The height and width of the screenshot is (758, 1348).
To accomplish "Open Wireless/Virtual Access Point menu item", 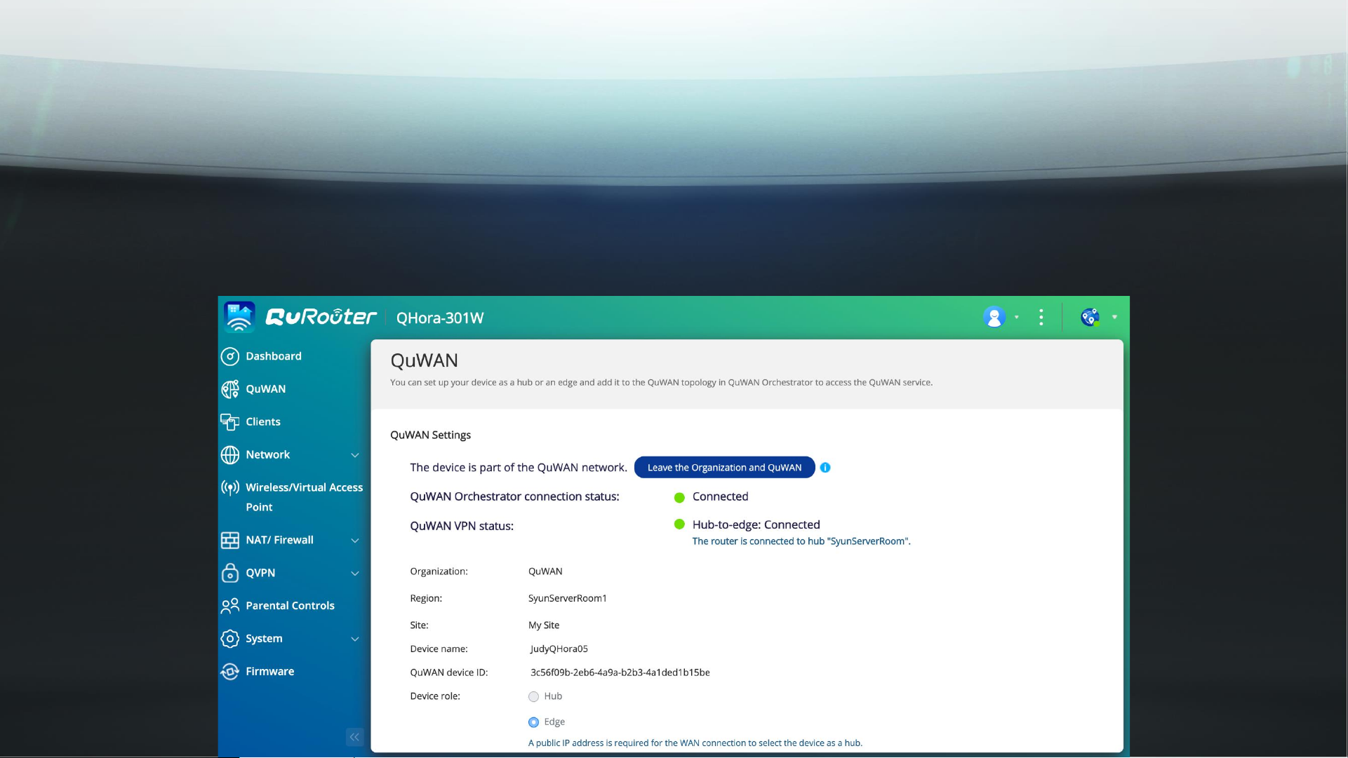I will [x=305, y=497].
